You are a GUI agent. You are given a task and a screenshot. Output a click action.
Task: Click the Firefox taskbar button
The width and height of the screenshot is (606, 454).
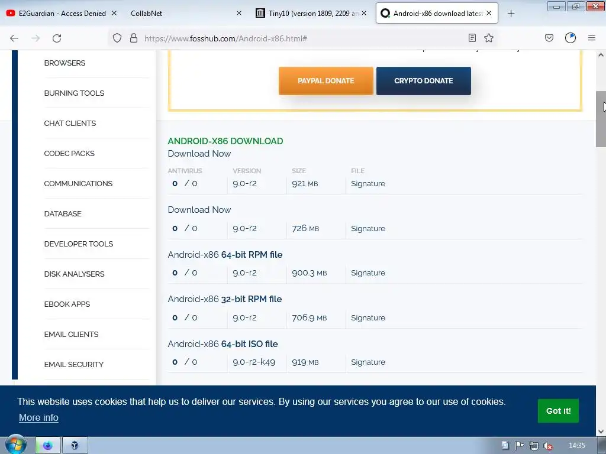[x=48, y=446]
